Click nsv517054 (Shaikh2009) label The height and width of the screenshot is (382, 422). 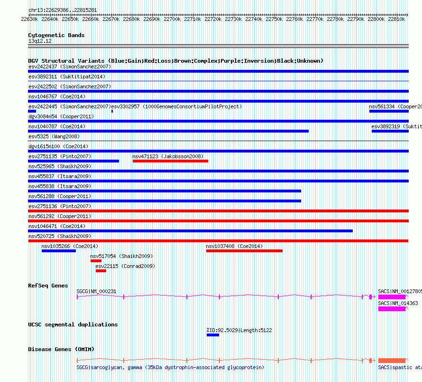click(x=121, y=256)
